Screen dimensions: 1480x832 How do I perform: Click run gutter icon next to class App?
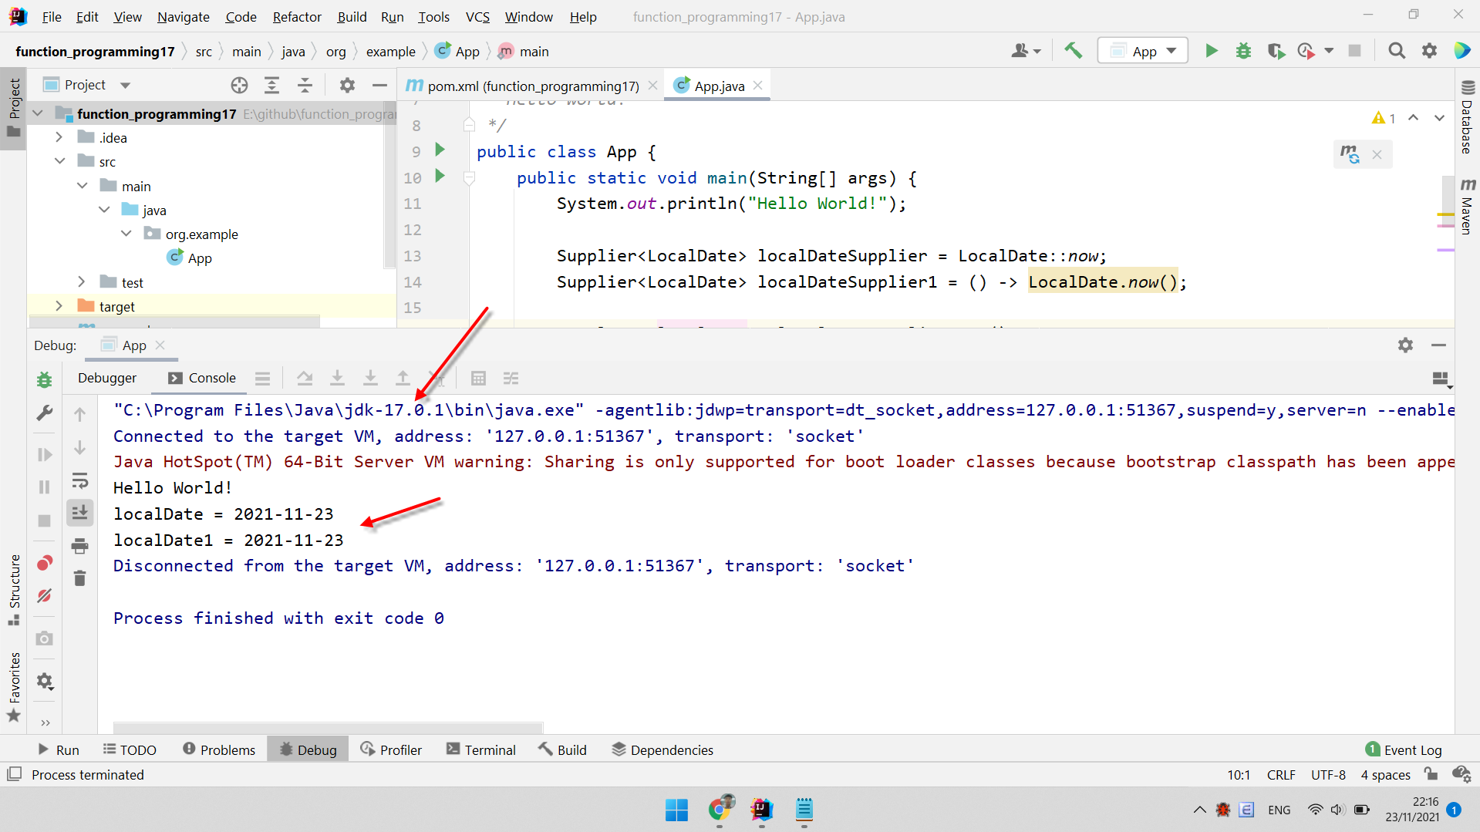pyautogui.click(x=440, y=150)
